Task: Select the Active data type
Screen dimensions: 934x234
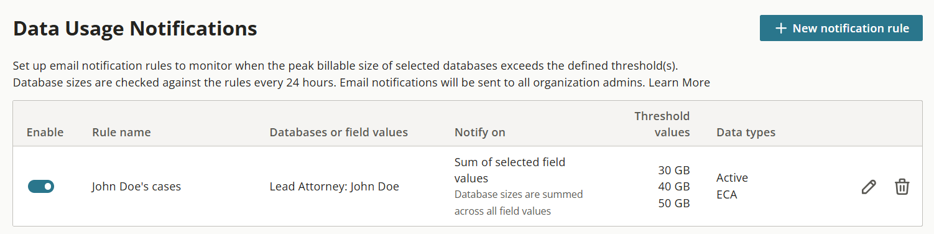Action: coord(732,178)
